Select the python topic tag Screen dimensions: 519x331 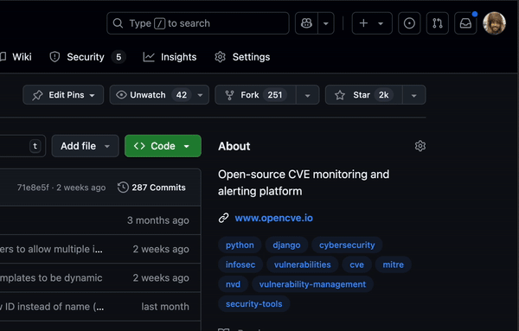click(x=240, y=245)
